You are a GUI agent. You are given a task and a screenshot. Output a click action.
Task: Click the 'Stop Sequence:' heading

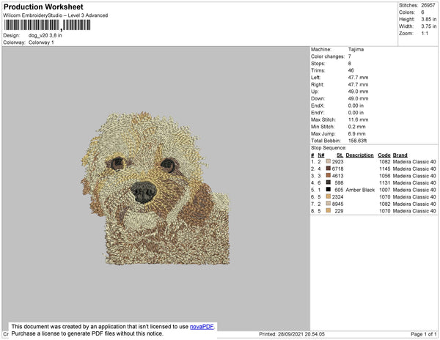[x=329, y=148]
